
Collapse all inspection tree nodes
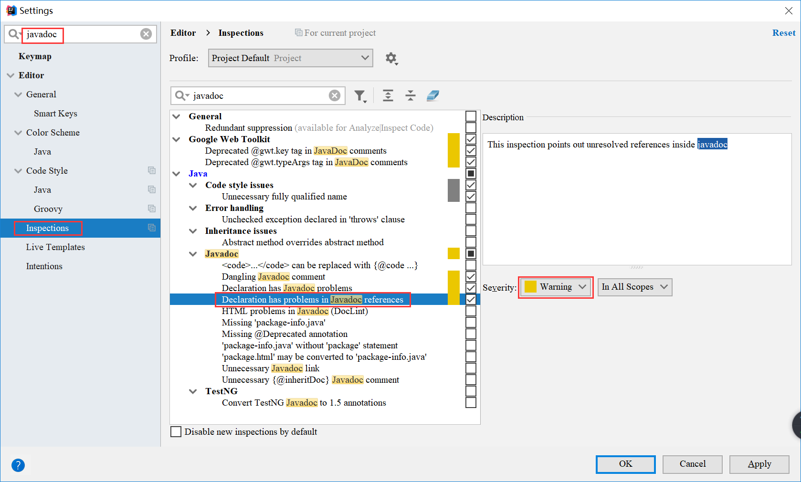pos(410,95)
